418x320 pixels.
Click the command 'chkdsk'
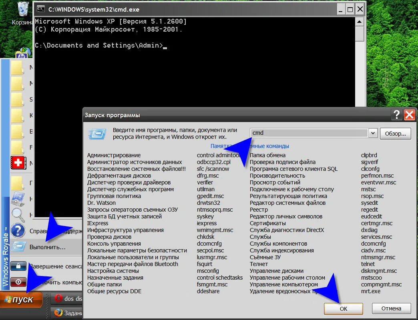point(205,237)
